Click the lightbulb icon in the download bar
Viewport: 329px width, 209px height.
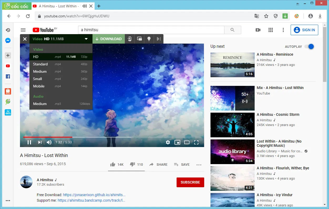pyautogui.click(x=149, y=39)
